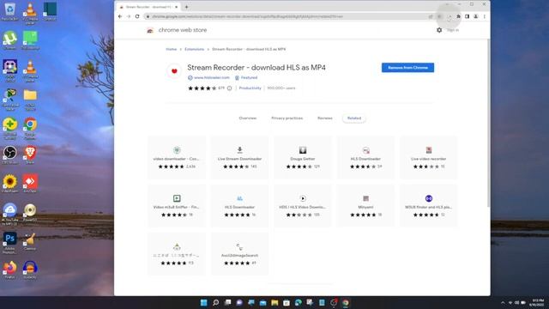Open the Douga Getter card

pos(303,158)
